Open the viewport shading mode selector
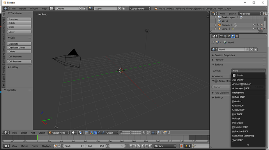This screenshot has height=150, width=269. pyautogui.click(x=74, y=133)
